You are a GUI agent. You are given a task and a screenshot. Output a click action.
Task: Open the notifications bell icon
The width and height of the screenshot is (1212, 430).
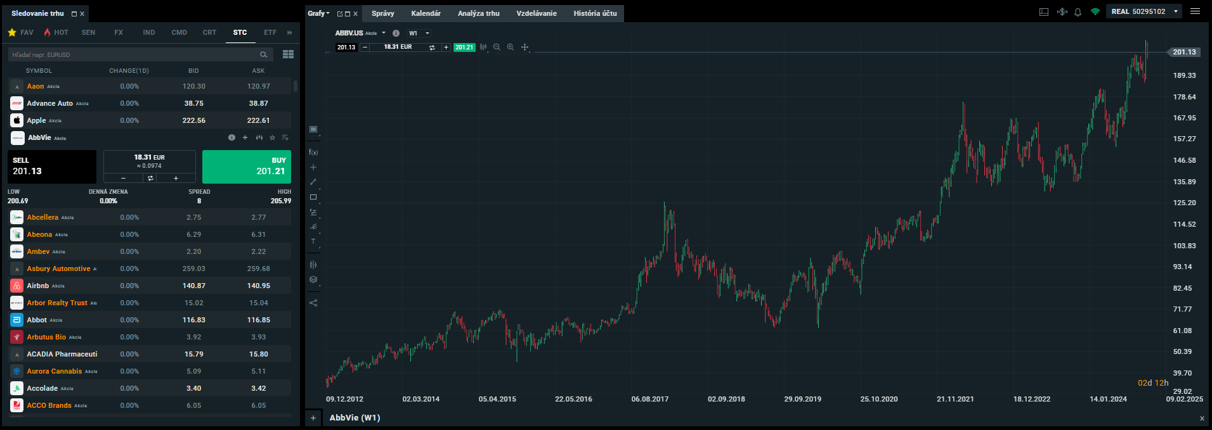click(x=1078, y=12)
